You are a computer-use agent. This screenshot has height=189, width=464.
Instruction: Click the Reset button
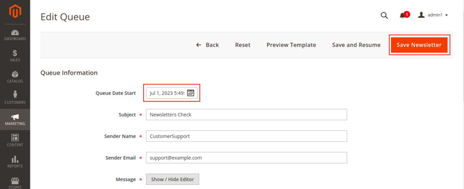[x=242, y=45]
